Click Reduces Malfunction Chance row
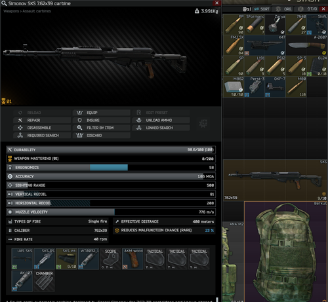The height and width of the screenshot is (302, 328). (164, 231)
